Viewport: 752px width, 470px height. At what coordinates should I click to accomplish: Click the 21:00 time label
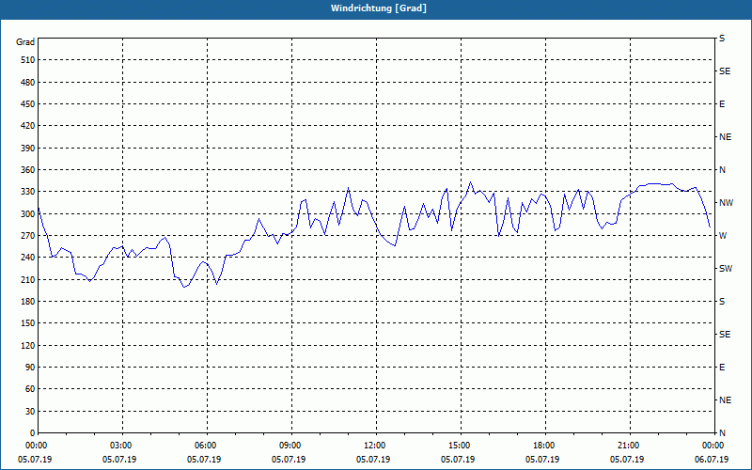point(627,446)
